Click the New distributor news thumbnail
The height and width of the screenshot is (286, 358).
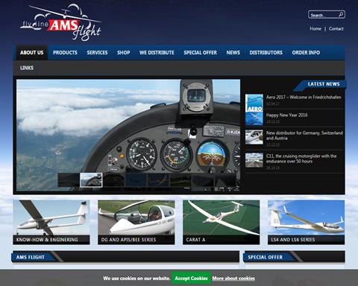(254, 137)
